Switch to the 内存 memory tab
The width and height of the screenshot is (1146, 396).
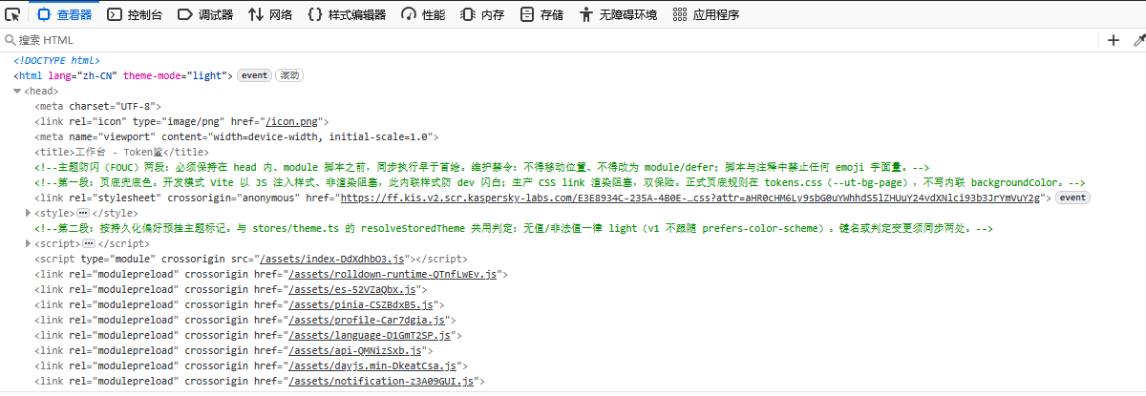tap(482, 14)
